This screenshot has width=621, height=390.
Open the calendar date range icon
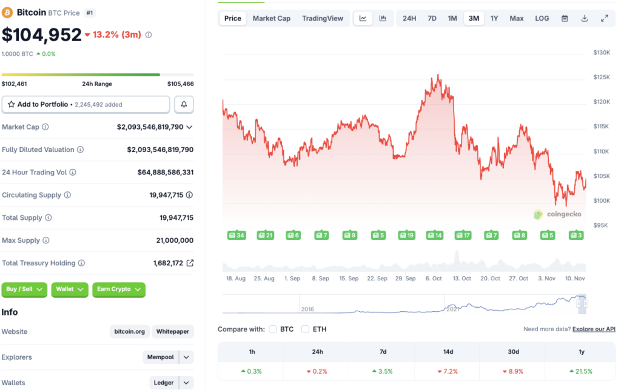[x=564, y=18]
